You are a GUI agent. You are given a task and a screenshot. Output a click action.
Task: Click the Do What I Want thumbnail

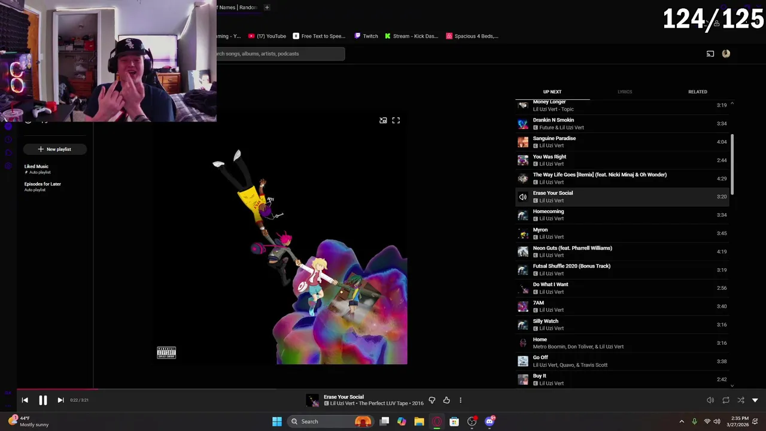coord(523,289)
